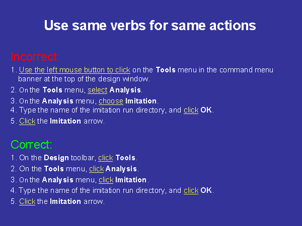The width and height of the screenshot is (302, 226).
Task: Click bold "Imitation" in Incorrect step 3
Action: tap(141, 101)
